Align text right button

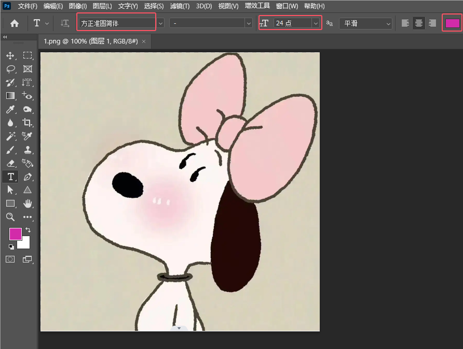[x=432, y=23]
